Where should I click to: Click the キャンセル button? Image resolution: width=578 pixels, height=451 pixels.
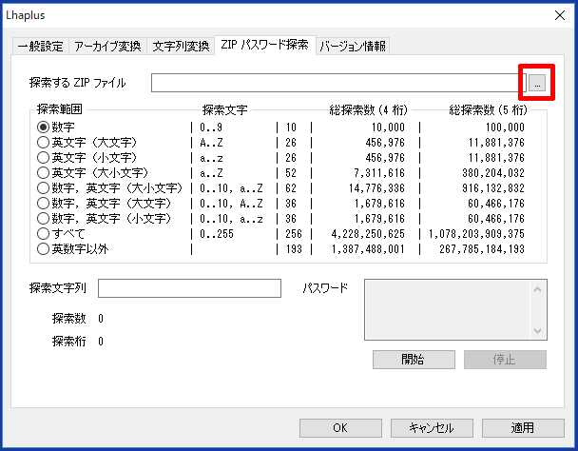[432, 428]
